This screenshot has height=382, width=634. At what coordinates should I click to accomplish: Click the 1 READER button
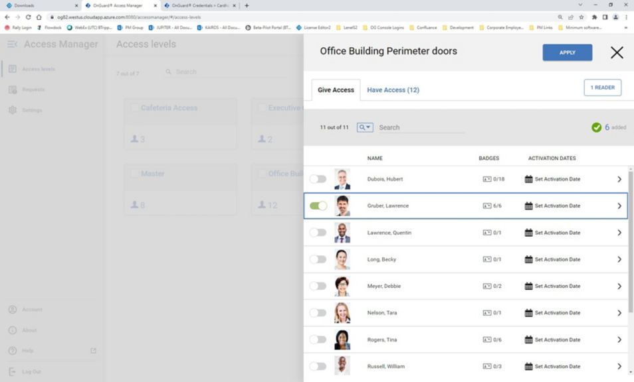point(602,87)
